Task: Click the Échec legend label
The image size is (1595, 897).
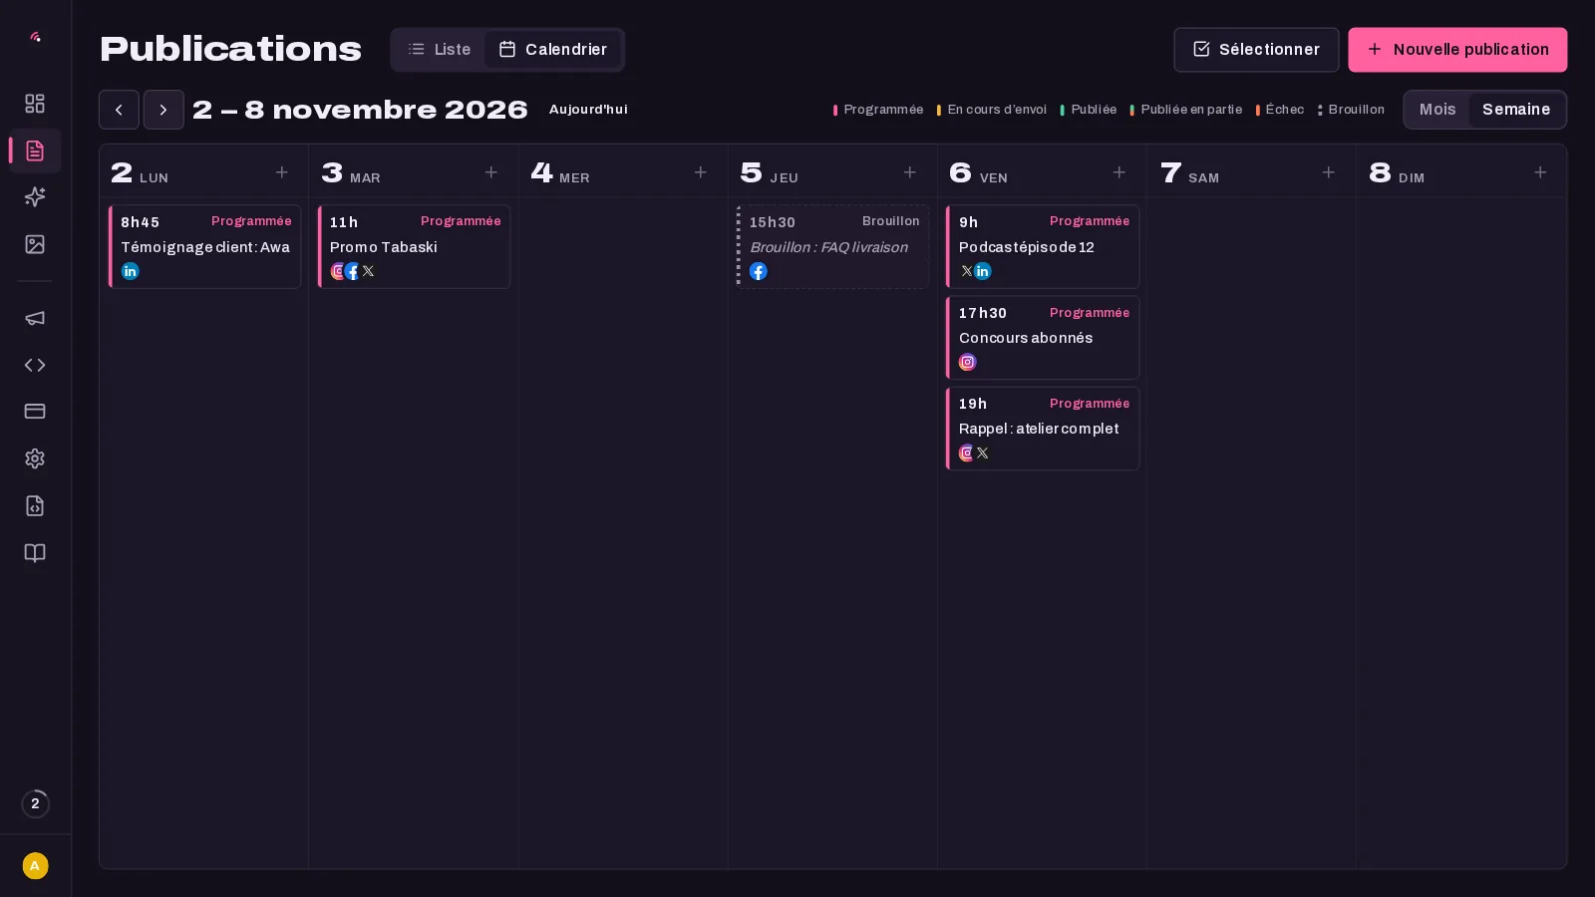Action: tap(1284, 110)
